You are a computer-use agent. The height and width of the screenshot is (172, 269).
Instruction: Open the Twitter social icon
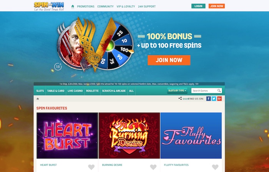coord(214,99)
